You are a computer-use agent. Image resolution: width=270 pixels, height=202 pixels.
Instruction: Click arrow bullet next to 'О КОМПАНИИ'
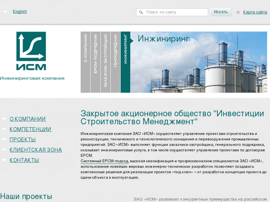(4, 119)
